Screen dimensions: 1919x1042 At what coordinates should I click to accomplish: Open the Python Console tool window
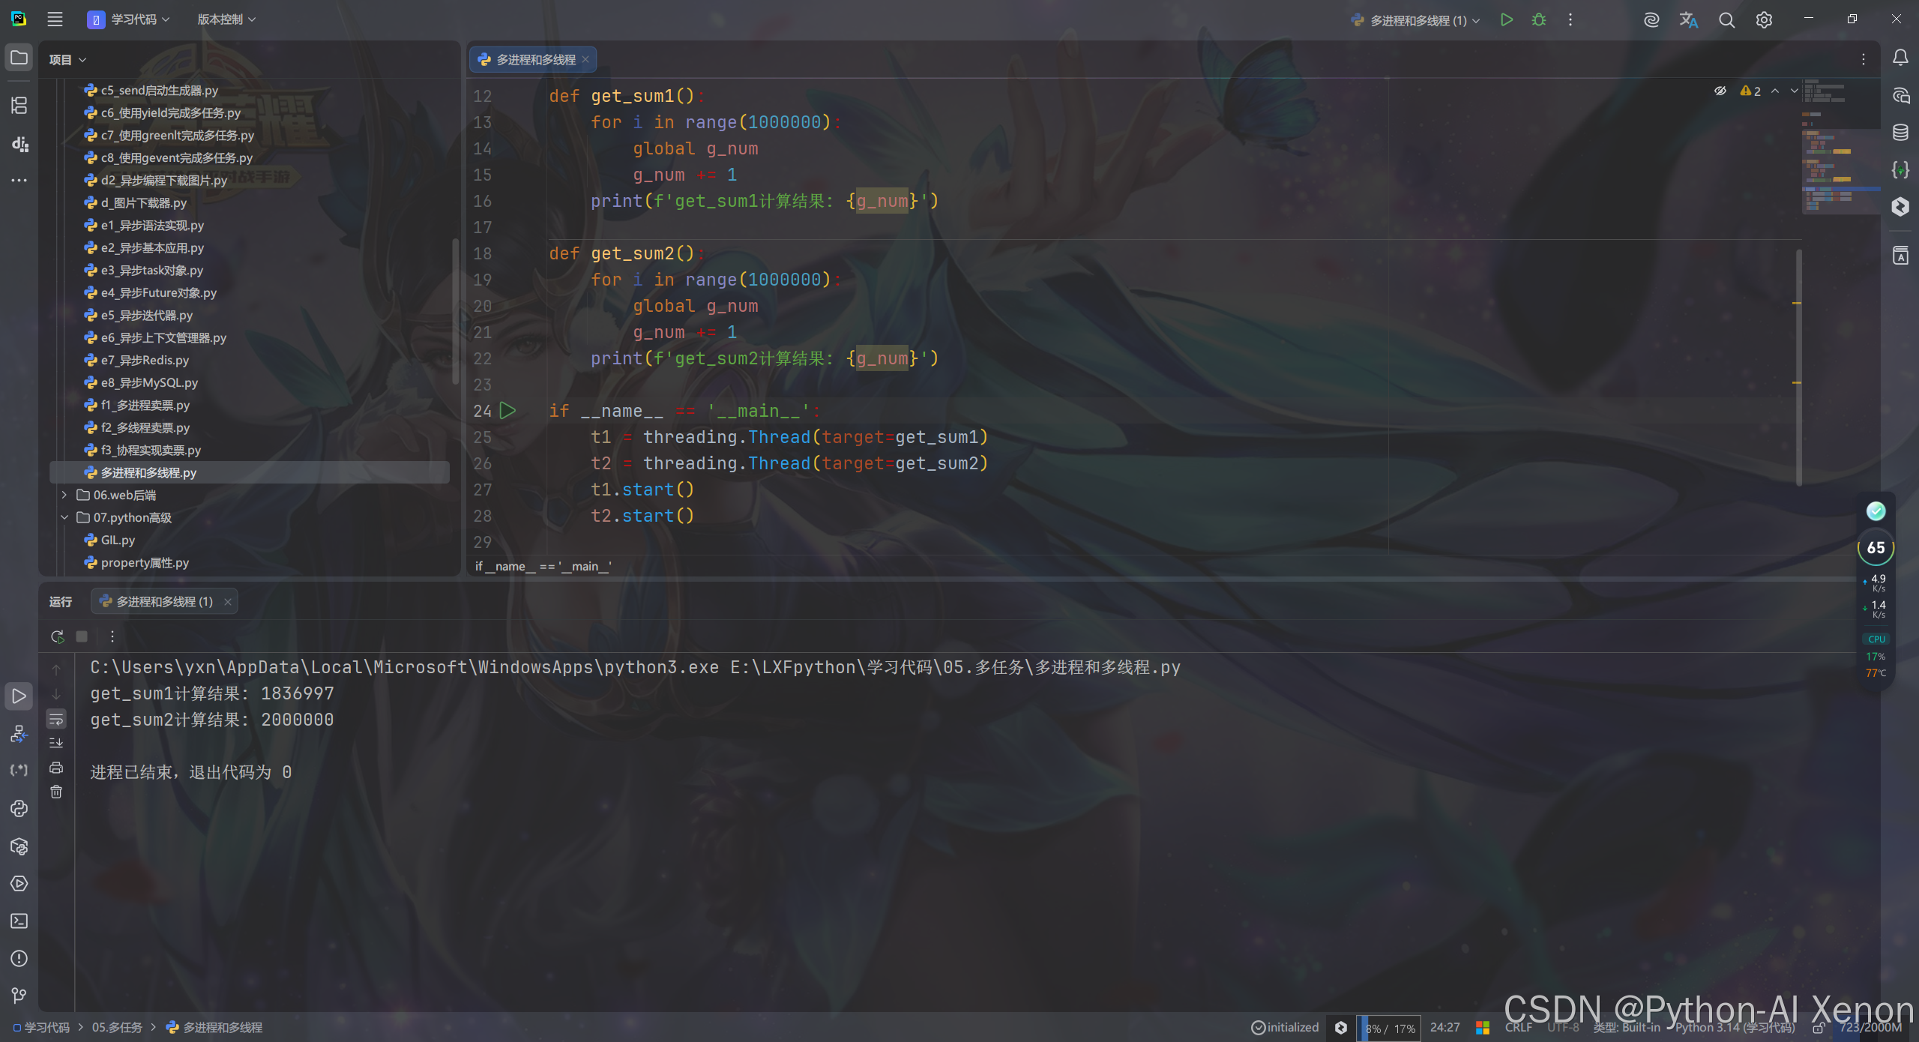[x=19, y=809]
